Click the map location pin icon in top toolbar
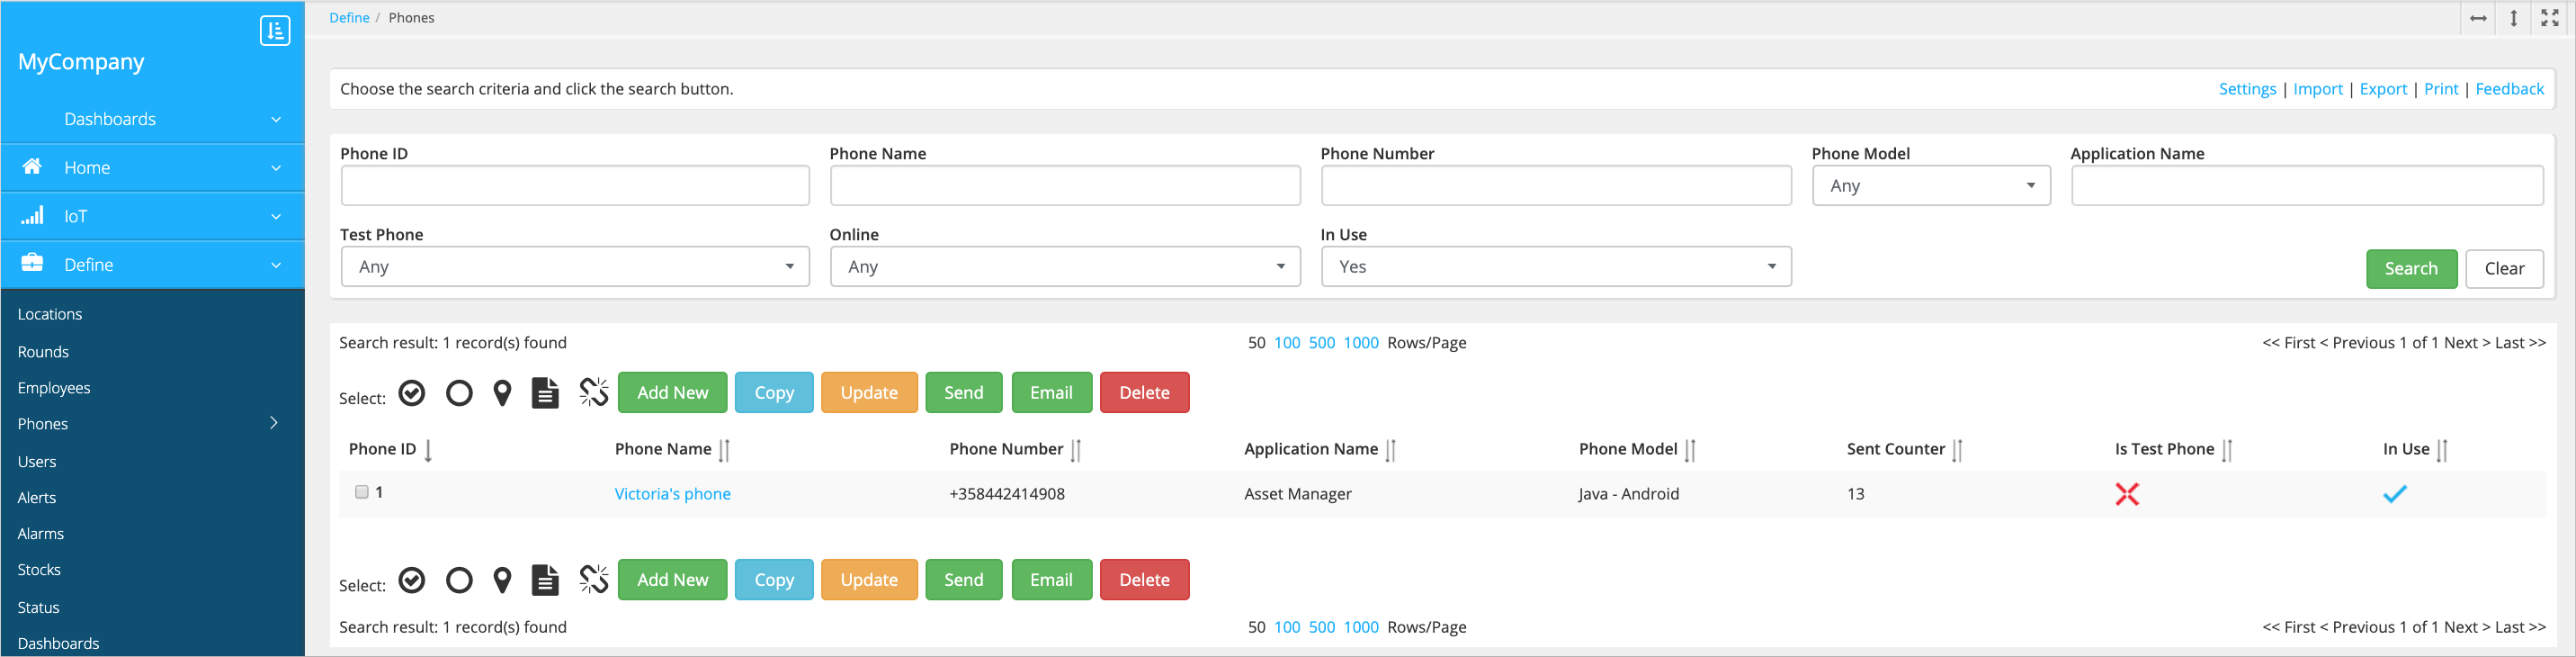Image resolution: width=2576 pixels, height=657 pixels. pos(503,393)
